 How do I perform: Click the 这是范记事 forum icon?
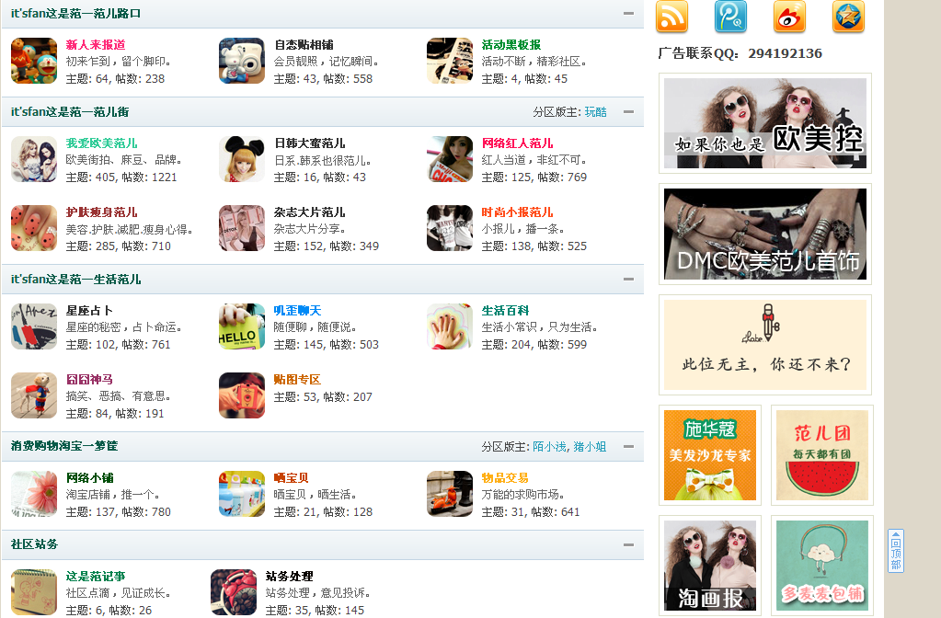(34, 592)
